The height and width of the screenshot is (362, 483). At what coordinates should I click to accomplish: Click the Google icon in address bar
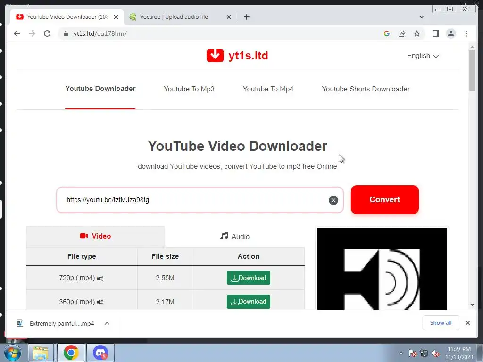tap(387, 33)
